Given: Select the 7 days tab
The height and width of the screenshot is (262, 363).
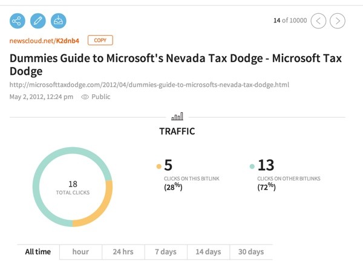Looking at the screenshot, I should pyautogui.click(x=166, y=252).
